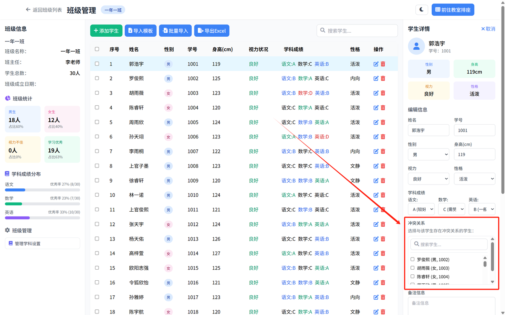
Task: Click 返回班级列表 back link
Action: (x=44, y=10)
